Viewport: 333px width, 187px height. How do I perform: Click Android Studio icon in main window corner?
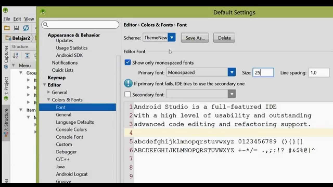point(5,11)
